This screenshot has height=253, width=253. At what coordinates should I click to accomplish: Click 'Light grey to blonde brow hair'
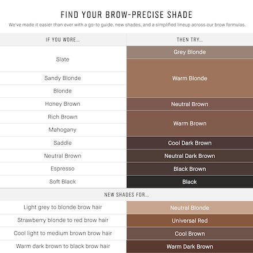click(x=63, y=207)
